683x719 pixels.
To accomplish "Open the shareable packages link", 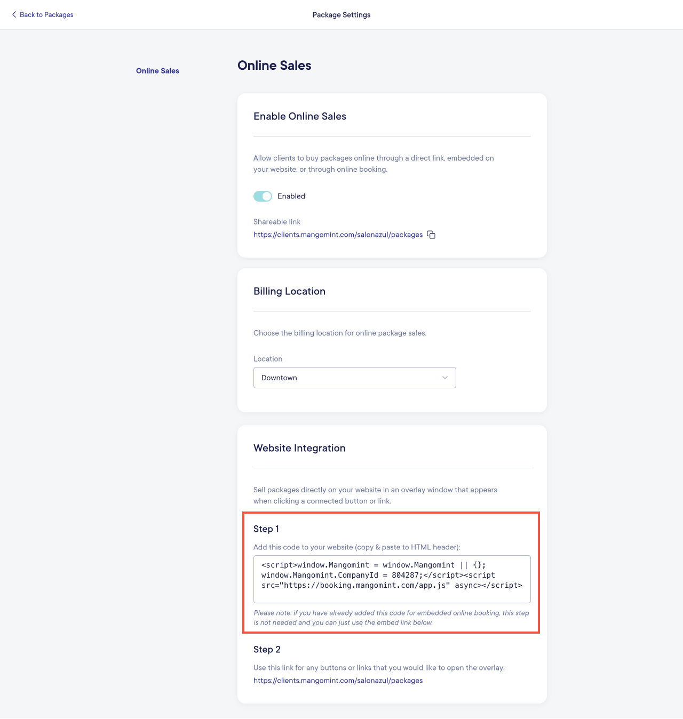I will [x=338, y=235].
